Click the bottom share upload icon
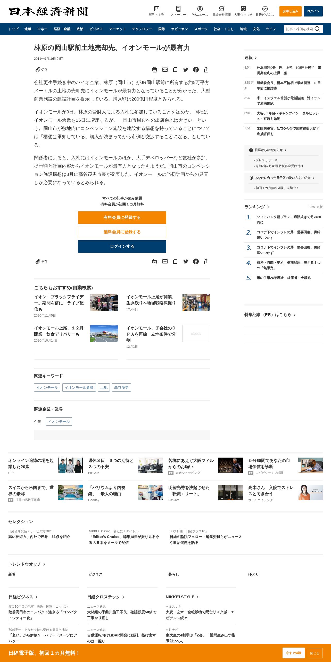This screenshot has width=331, height=662. point(206,261)
